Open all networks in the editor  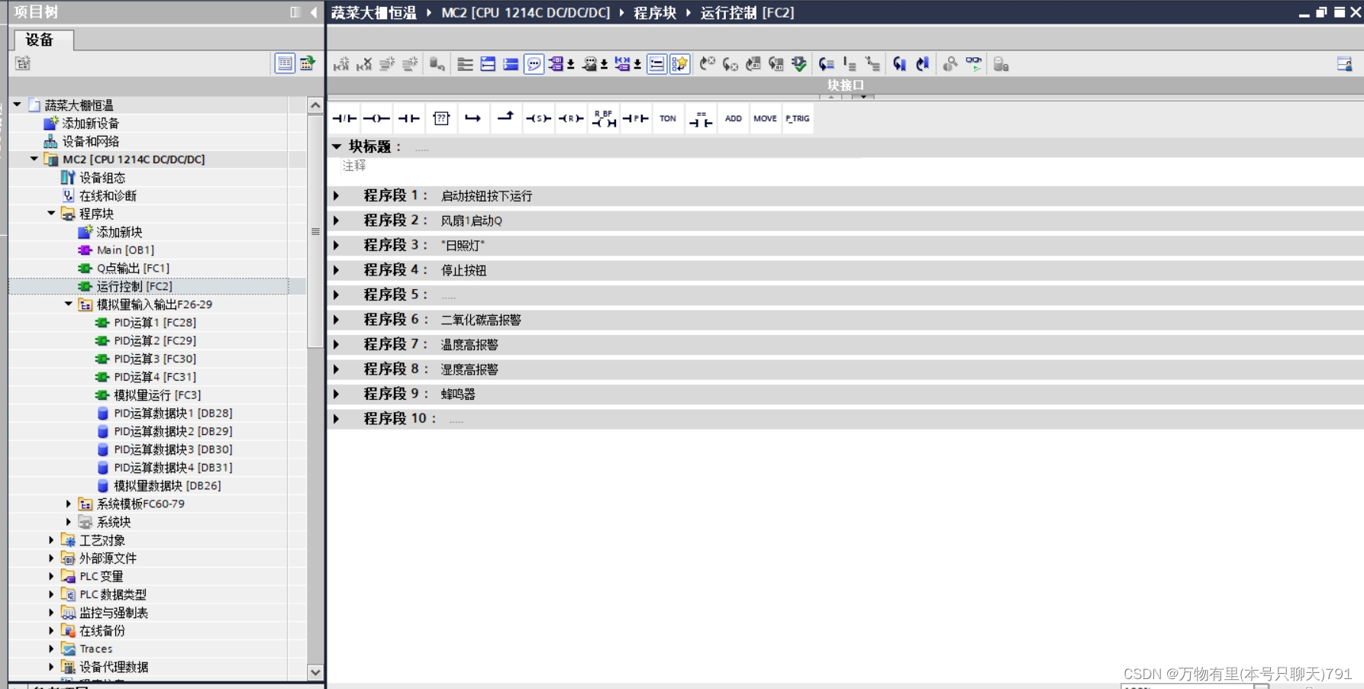489,64
